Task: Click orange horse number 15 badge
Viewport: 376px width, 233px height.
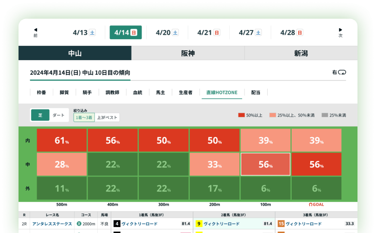Action: pos(281,224)
